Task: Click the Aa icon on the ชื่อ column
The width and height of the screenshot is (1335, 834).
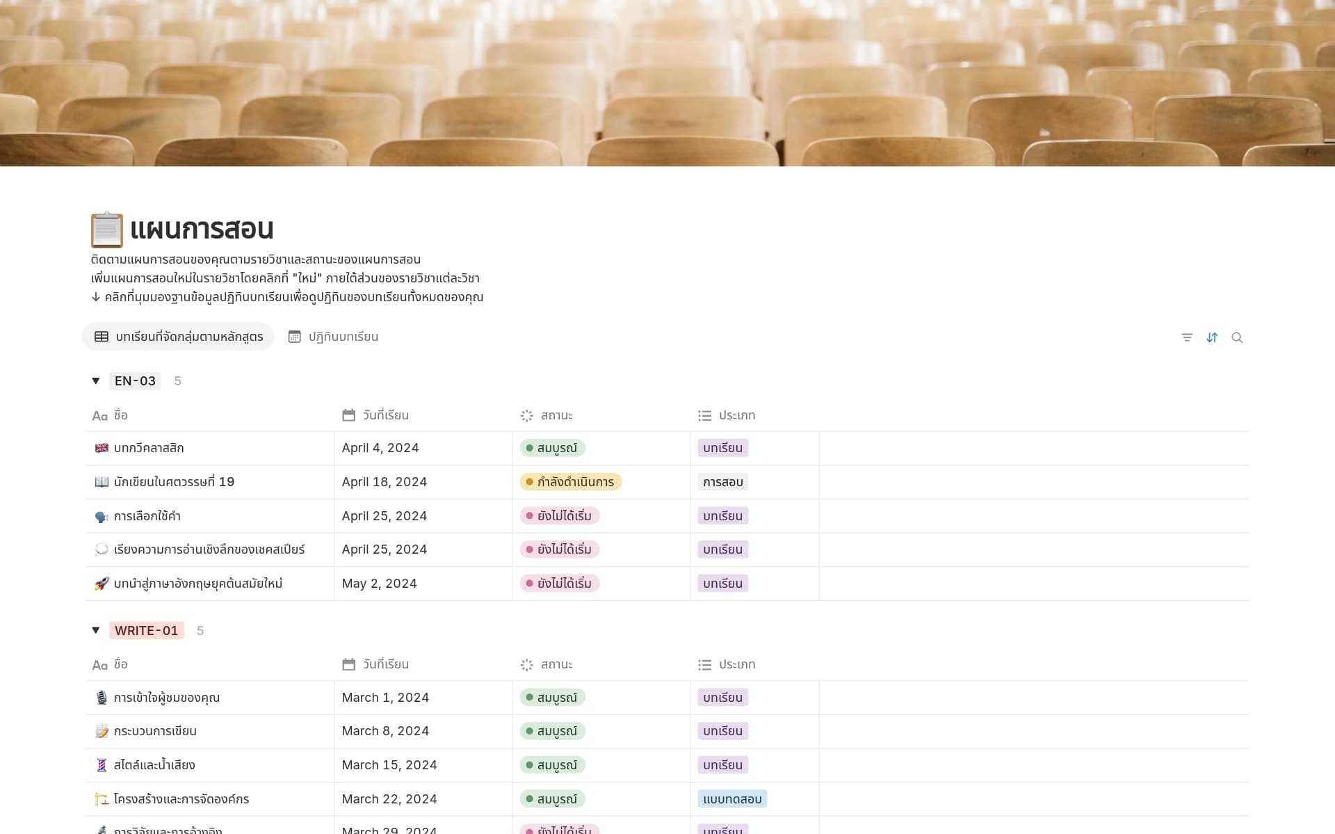Action: pos(99,415)
